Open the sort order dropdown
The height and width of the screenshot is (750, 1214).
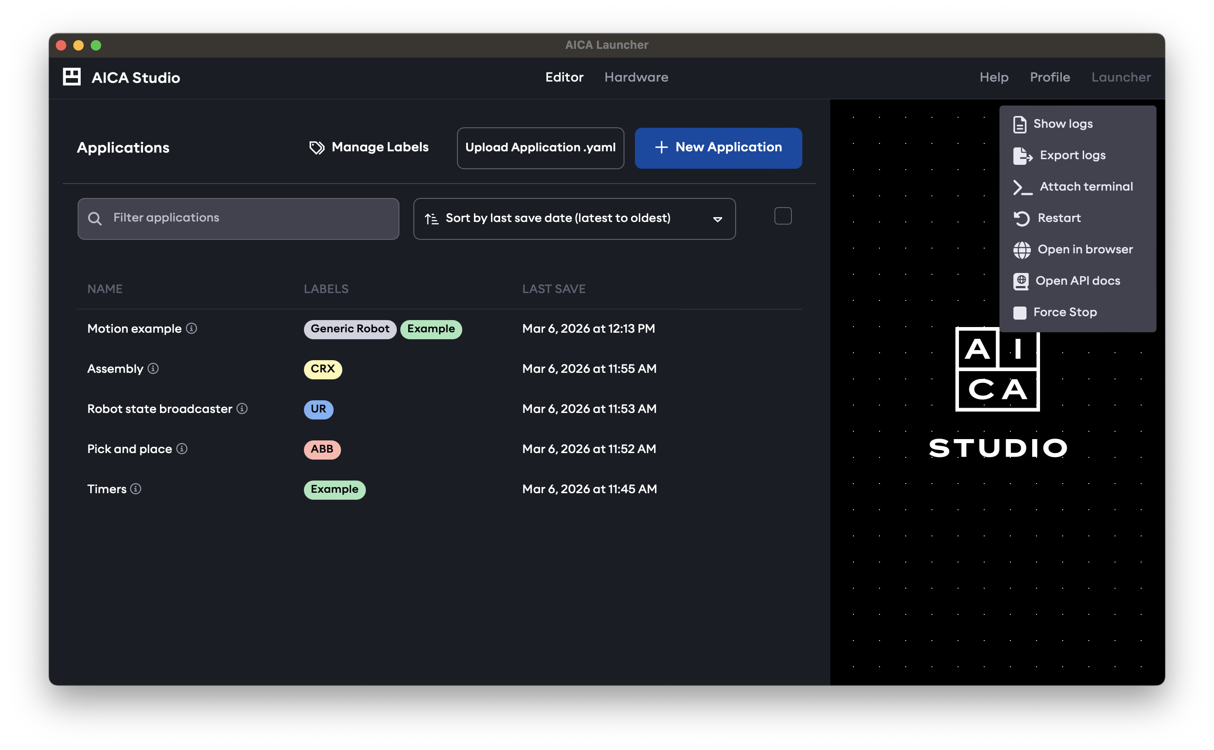click(x=574, y=218)
